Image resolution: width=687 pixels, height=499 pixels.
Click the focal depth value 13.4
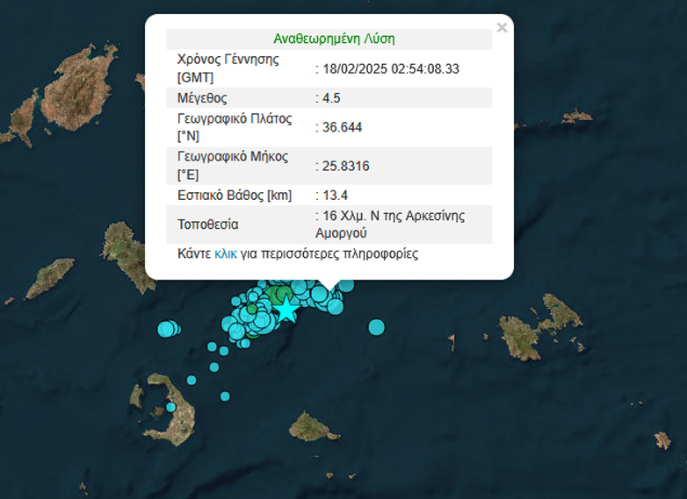(x=334, y=195)
